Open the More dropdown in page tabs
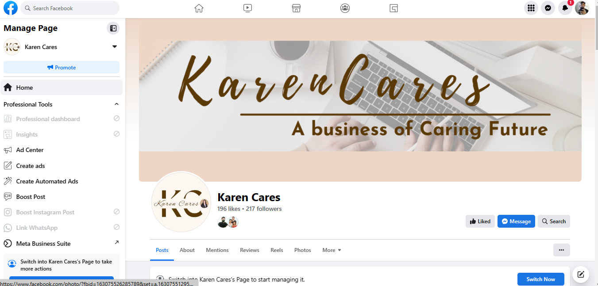The image size is (598, 286). point(332,250)
